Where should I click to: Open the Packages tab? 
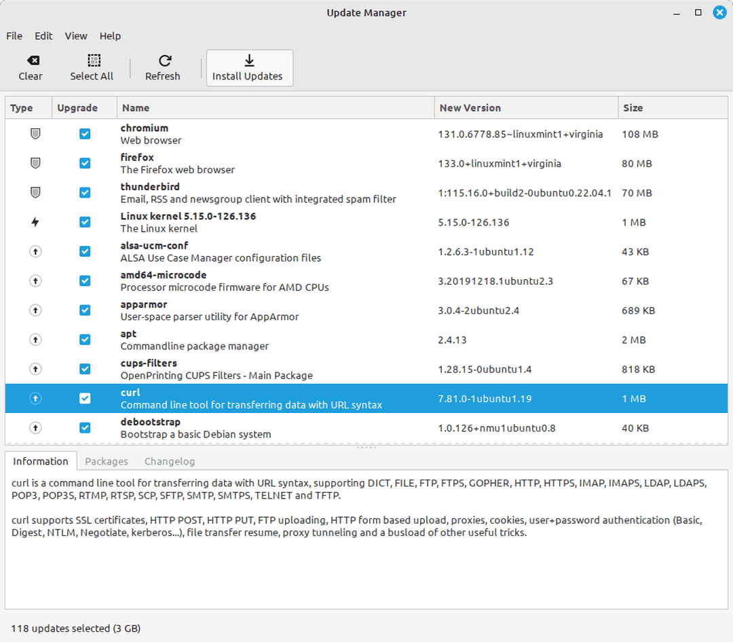click(x=107, y=461)
